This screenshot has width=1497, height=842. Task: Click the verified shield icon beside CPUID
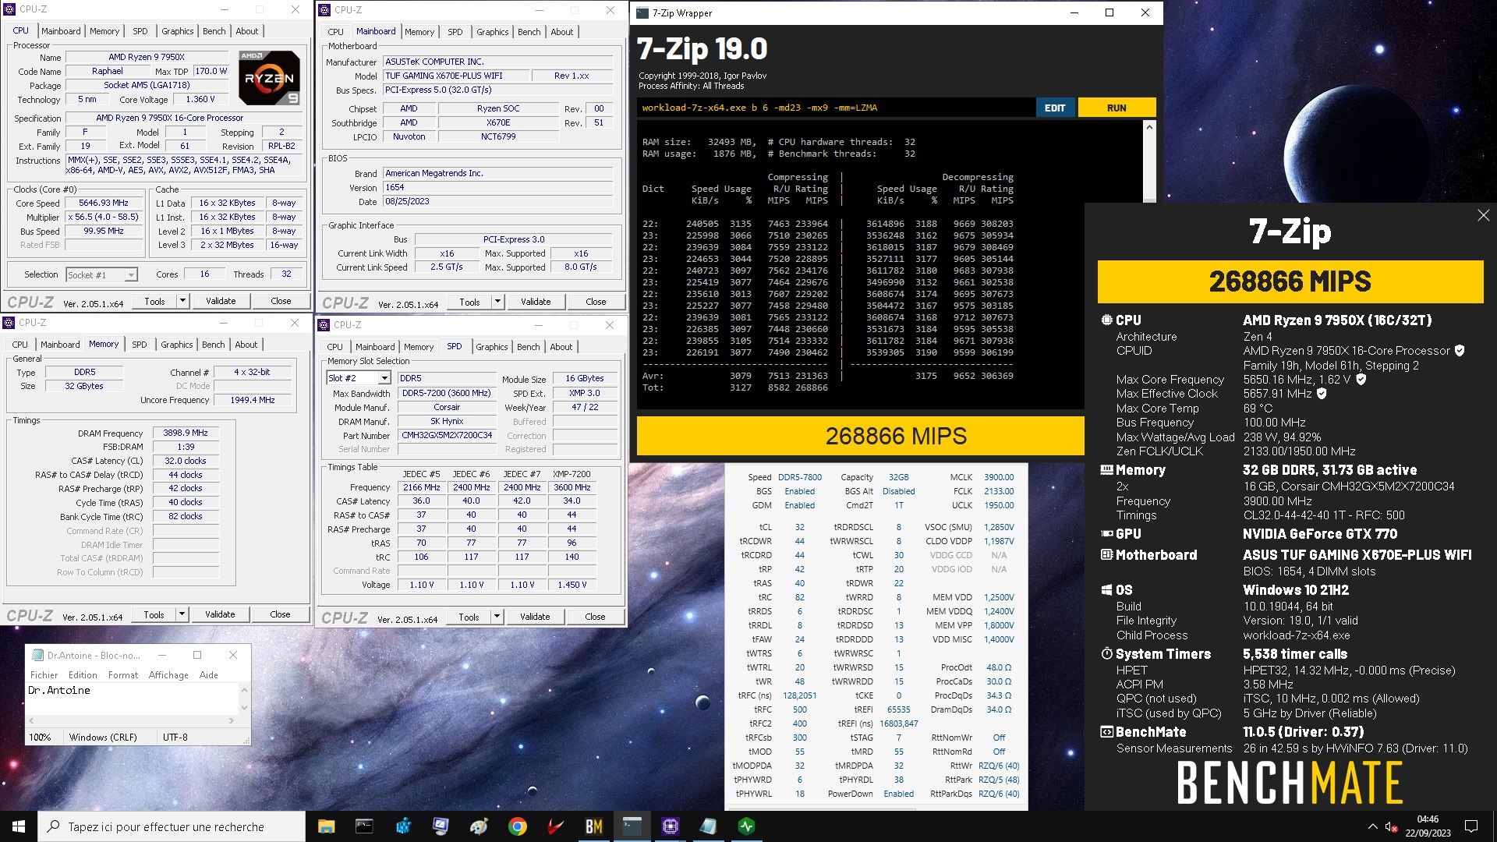(1460, 351)
